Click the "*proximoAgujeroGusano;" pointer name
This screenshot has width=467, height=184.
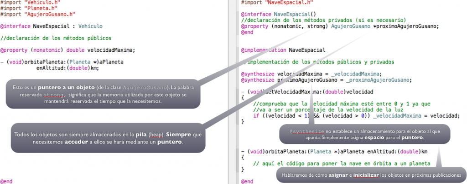(406, 26)
